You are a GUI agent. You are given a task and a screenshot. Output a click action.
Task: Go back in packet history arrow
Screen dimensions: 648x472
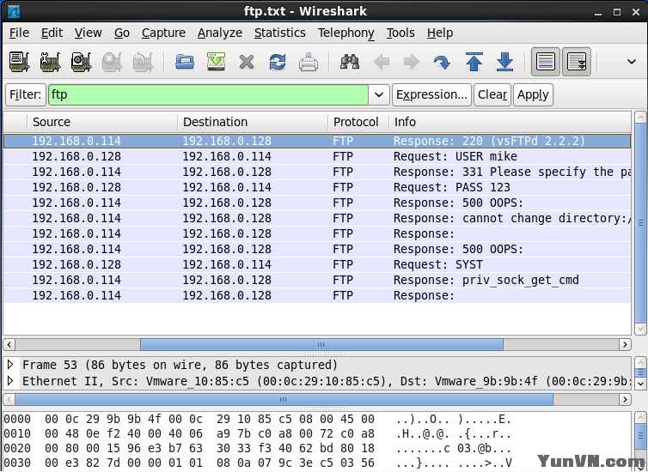(x=381, y=63)
